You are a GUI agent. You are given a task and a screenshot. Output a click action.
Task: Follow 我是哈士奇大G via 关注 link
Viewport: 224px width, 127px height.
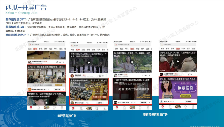tap(46, 62)
